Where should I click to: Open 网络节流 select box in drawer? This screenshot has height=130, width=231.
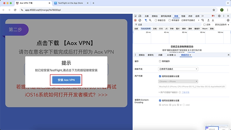(178, 69)
